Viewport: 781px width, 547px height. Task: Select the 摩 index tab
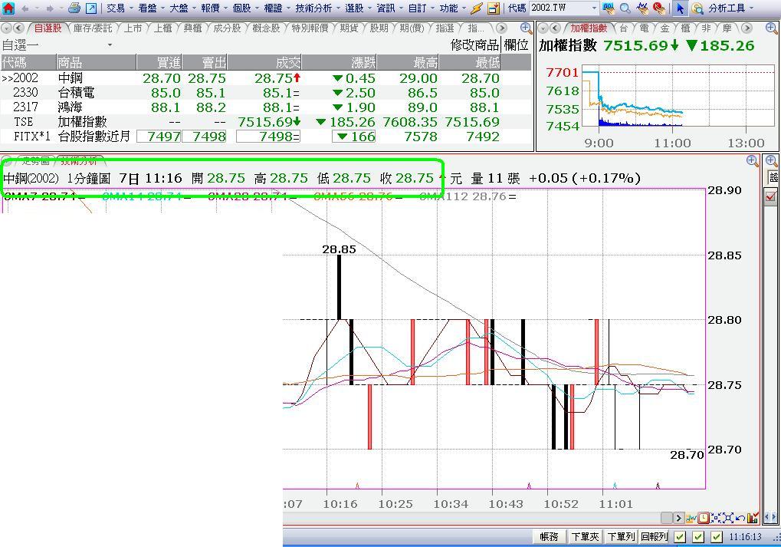[727, 28]
